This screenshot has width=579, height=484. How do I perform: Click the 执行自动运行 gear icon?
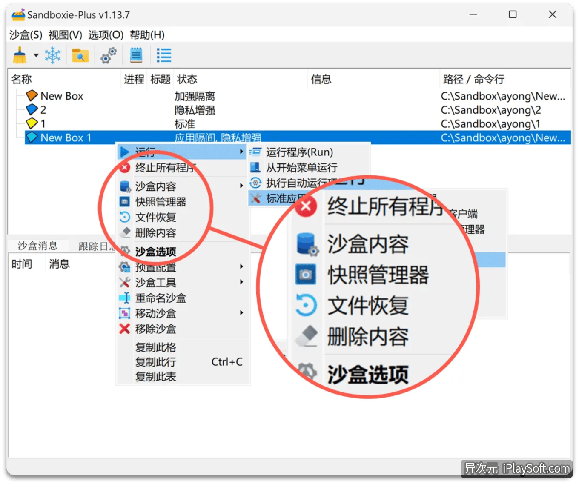click(x=255, y=183)
